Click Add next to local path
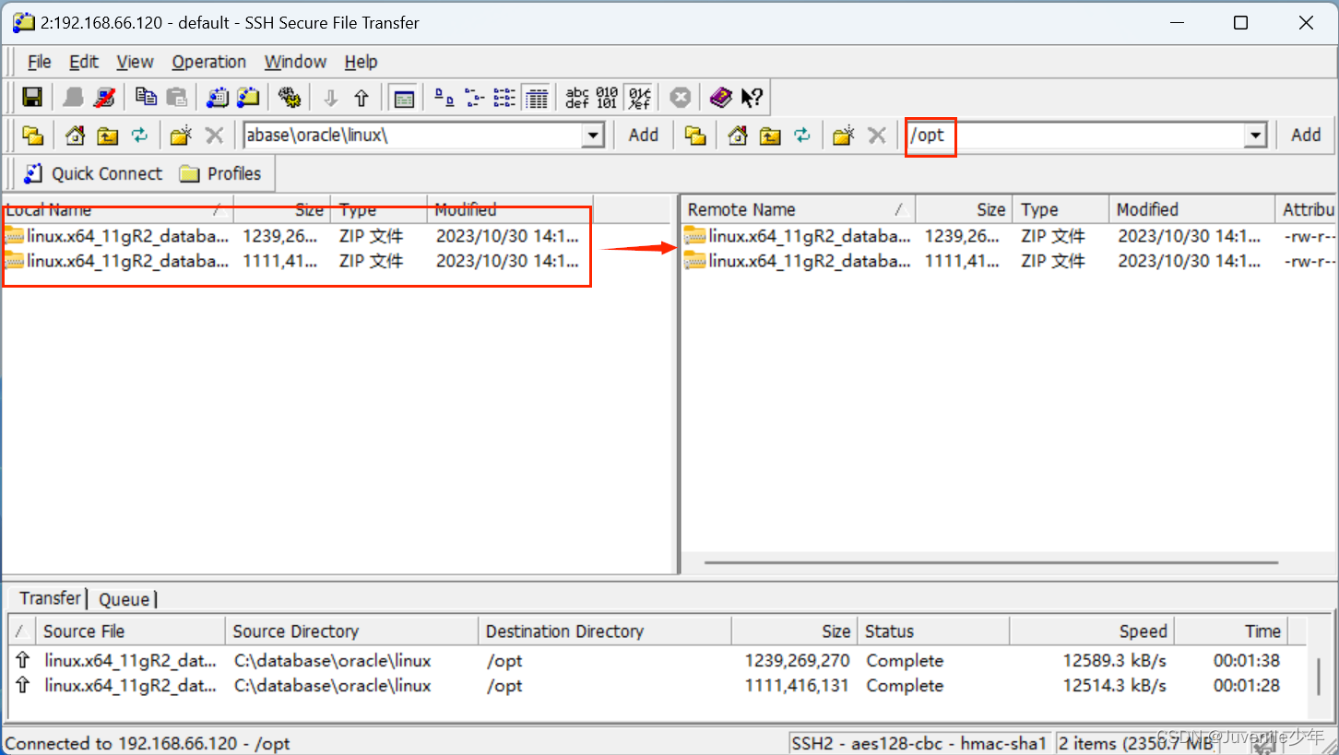Image resolution: width=1339 pixels, height=755 pixels. coord(644,136)
